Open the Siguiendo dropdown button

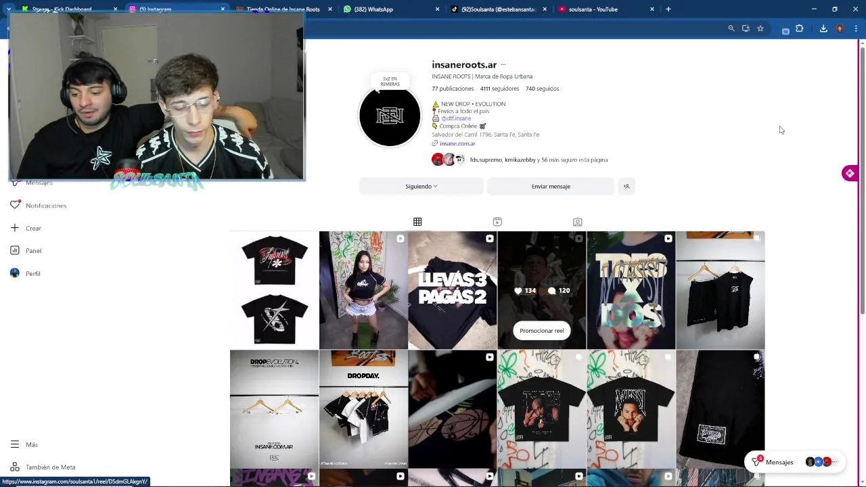[421, 186]
